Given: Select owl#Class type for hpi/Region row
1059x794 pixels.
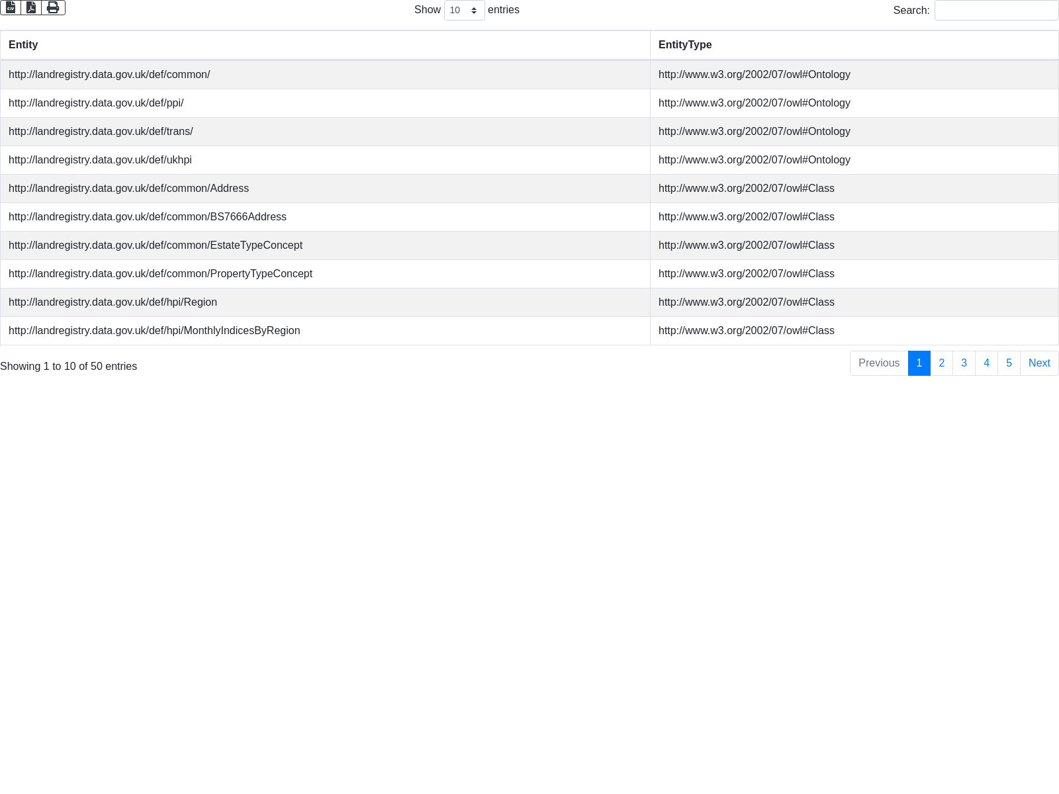Looking at the screenshot, I should point(746,302).
